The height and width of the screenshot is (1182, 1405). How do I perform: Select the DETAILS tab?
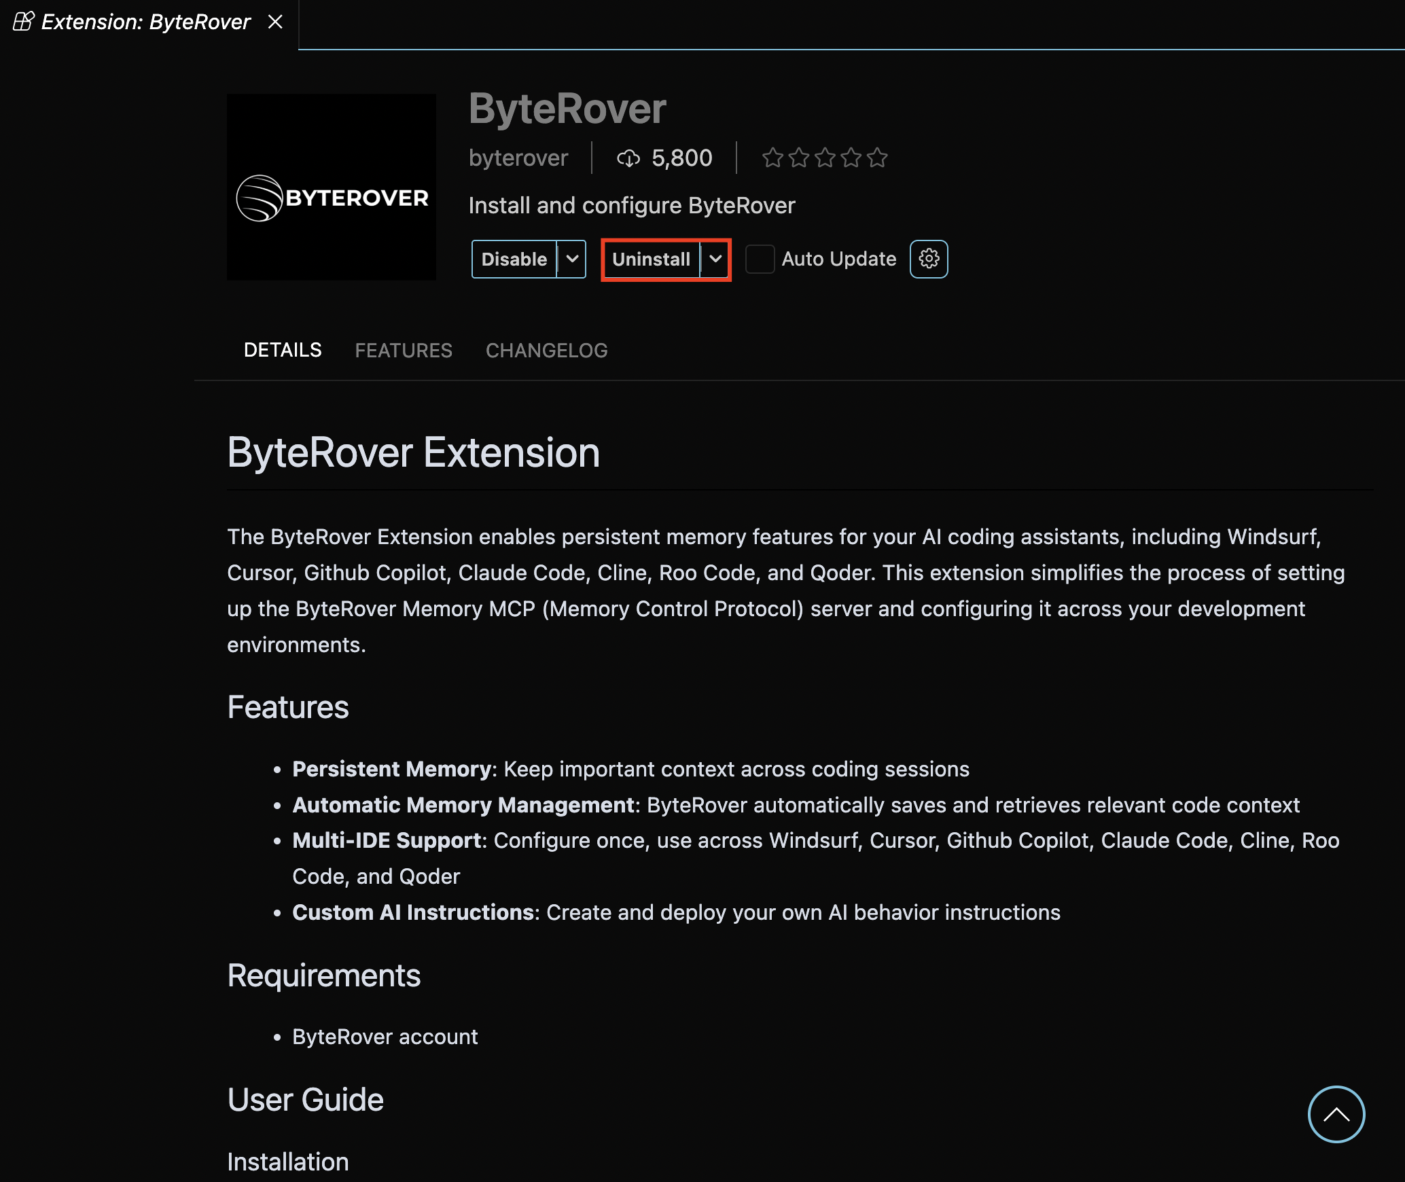283,349
